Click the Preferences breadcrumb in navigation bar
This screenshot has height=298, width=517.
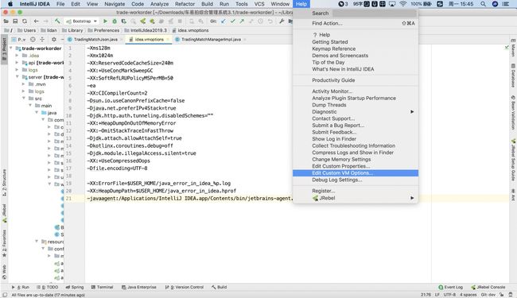pos(103,30)
